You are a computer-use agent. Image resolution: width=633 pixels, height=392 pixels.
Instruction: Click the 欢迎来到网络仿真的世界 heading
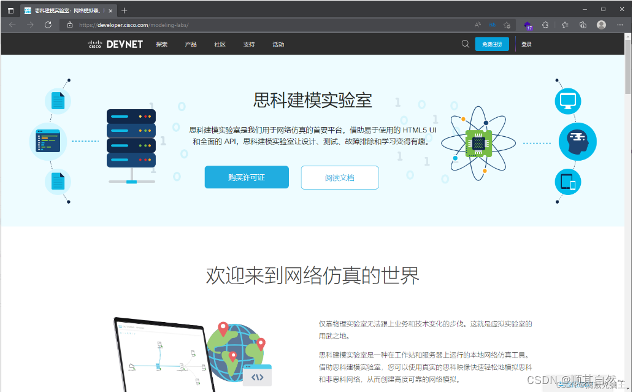click(313, 275)
